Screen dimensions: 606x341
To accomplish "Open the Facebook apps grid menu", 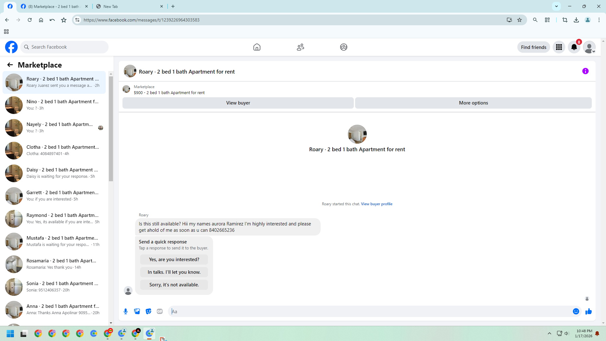I will tap(559, 47).
